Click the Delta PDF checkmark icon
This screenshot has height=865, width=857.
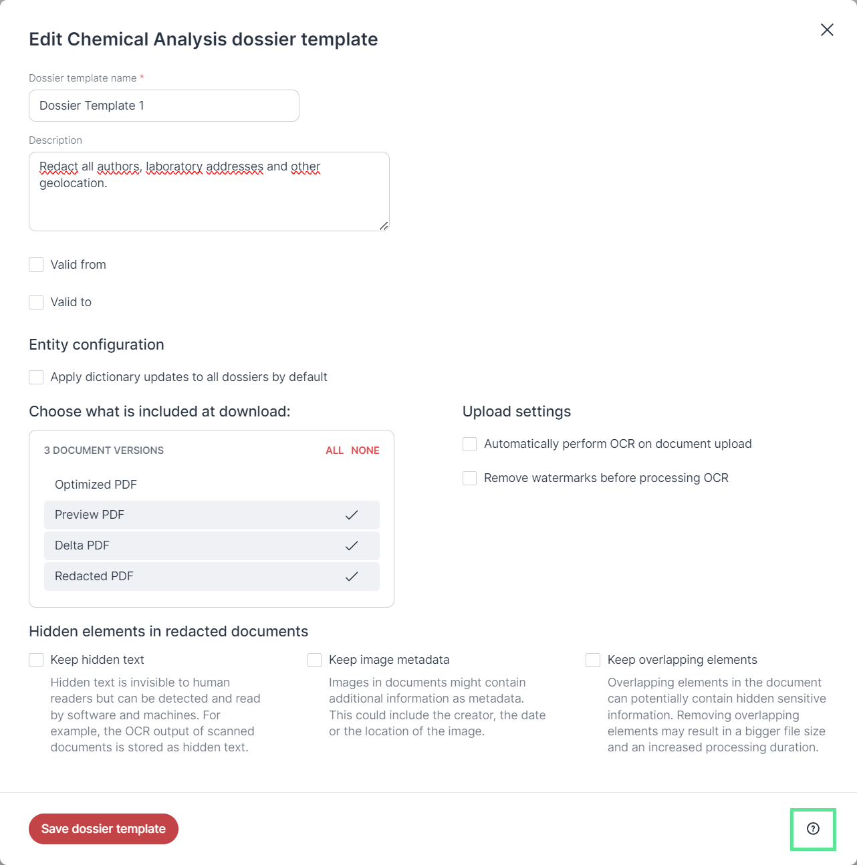352,545
